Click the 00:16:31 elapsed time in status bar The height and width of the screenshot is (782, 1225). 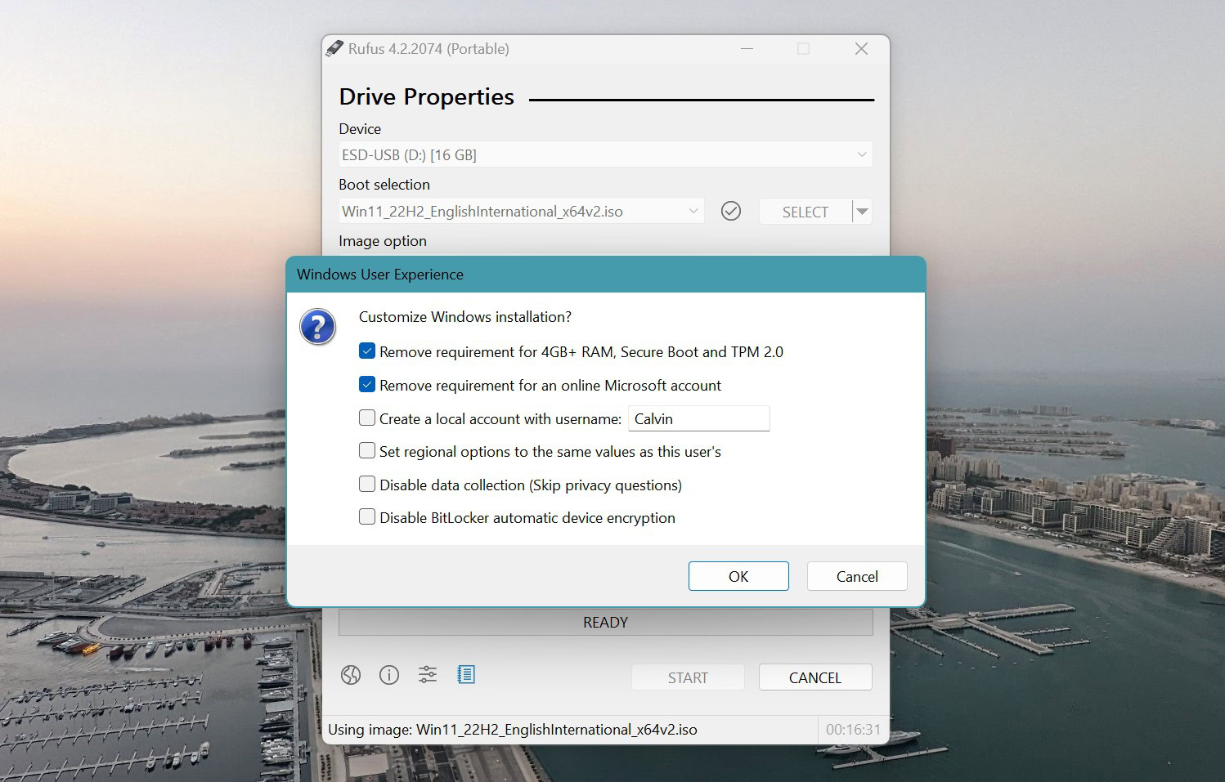pos(853,730)
